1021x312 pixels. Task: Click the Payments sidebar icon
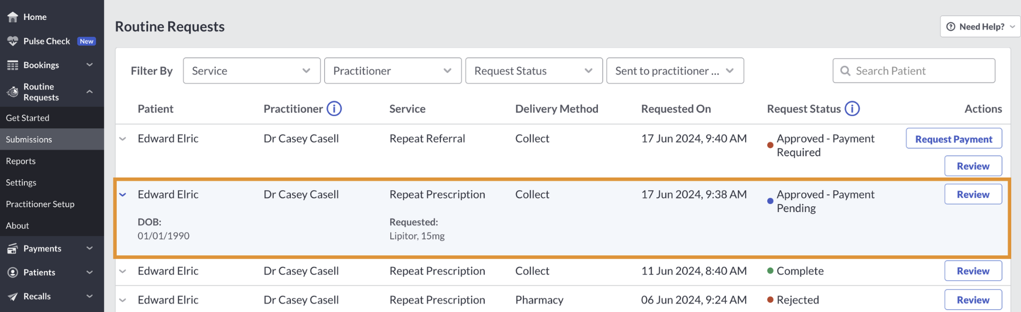(12, 249)
